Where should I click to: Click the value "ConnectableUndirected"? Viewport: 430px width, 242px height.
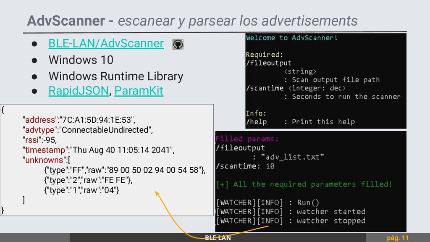click(105, 130)
